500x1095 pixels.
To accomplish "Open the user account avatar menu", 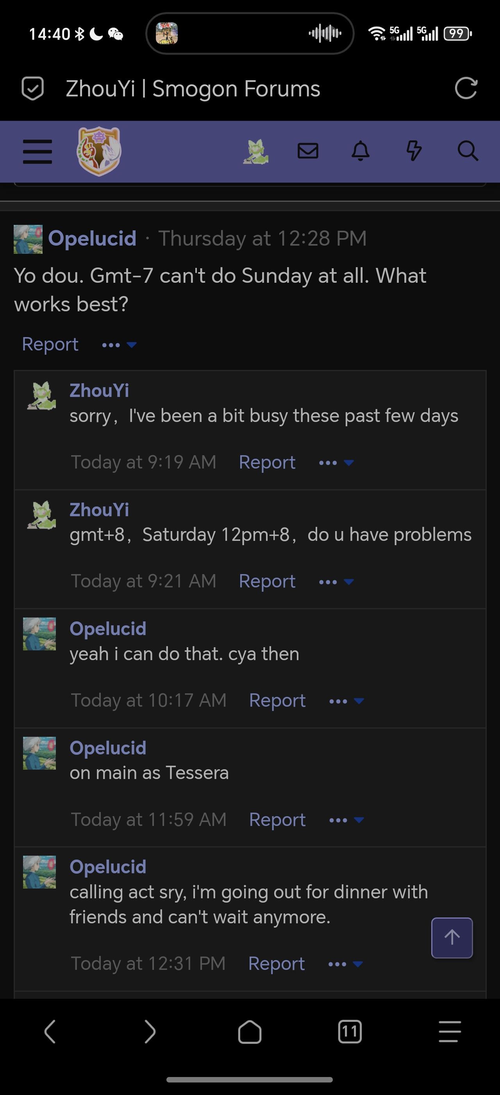I will tap(255, 151).
